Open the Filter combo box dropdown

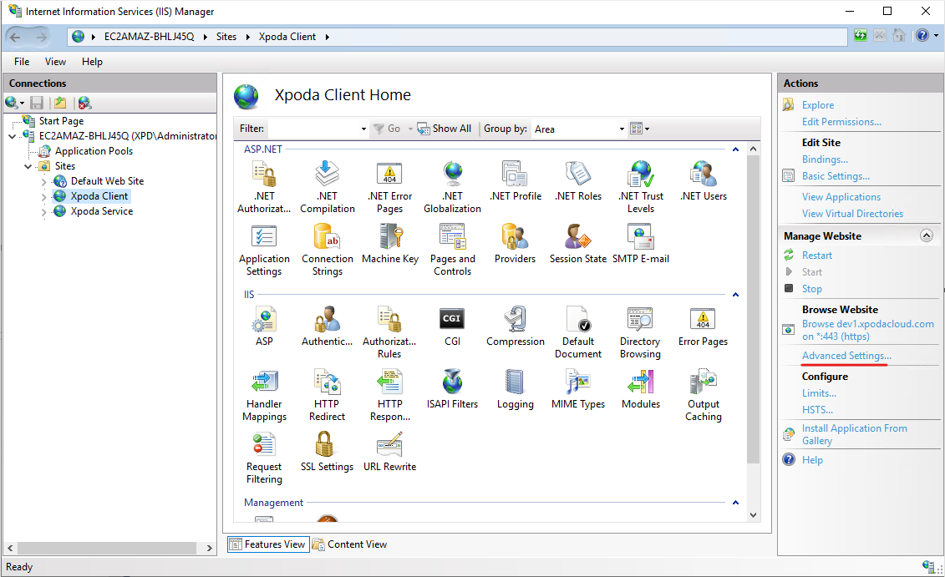pyautogui.click(x=363, y=129)
